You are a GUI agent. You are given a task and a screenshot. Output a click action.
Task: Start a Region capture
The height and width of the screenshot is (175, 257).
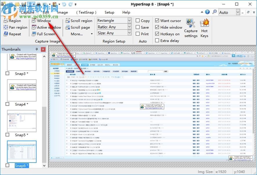[12, 21]
